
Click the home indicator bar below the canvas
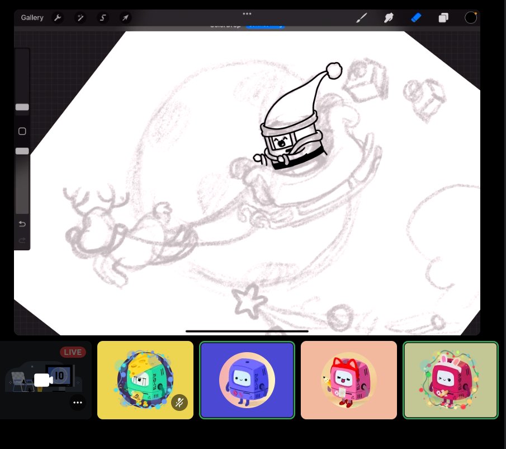click(247, 331)
